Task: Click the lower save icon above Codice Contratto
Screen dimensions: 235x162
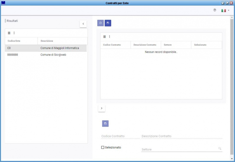Action: [105, 123]
